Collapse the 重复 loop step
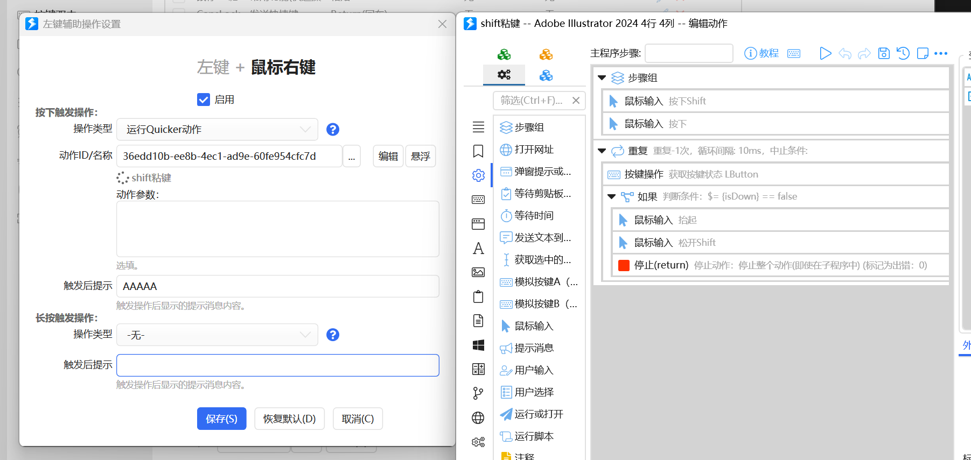 602,151
